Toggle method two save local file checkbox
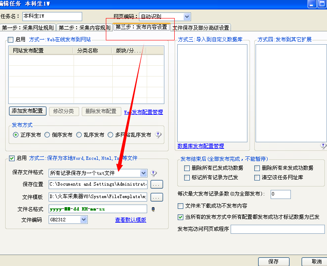This screenshot has width=327, height=266. pyautogui.click(x=12, y=158)
